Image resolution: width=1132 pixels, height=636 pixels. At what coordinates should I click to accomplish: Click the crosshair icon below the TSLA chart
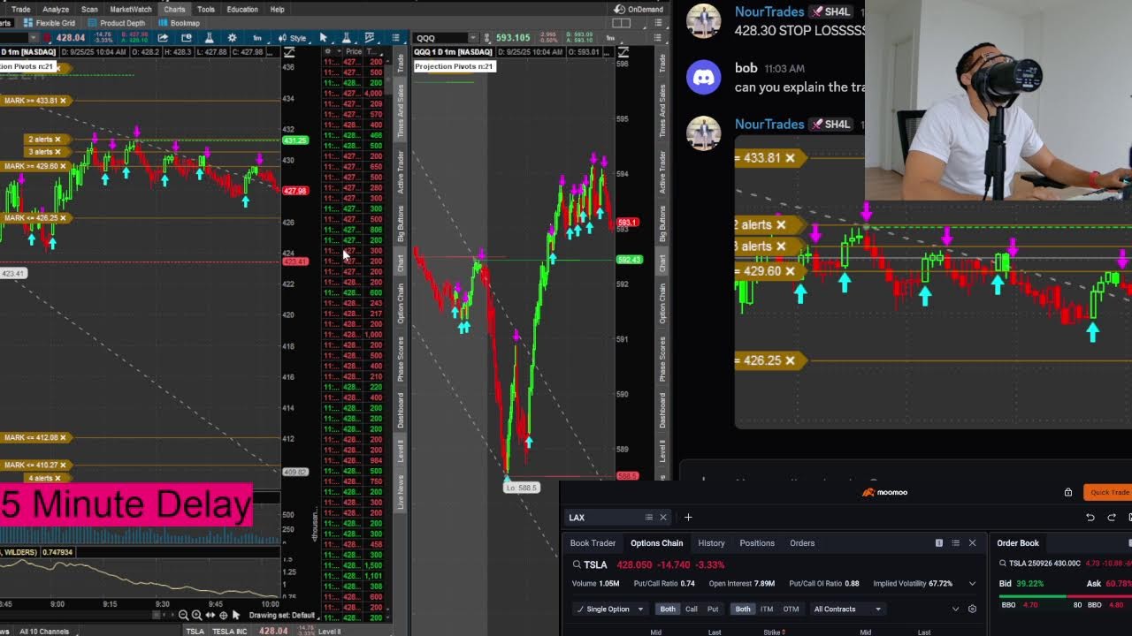pos(223,615)
